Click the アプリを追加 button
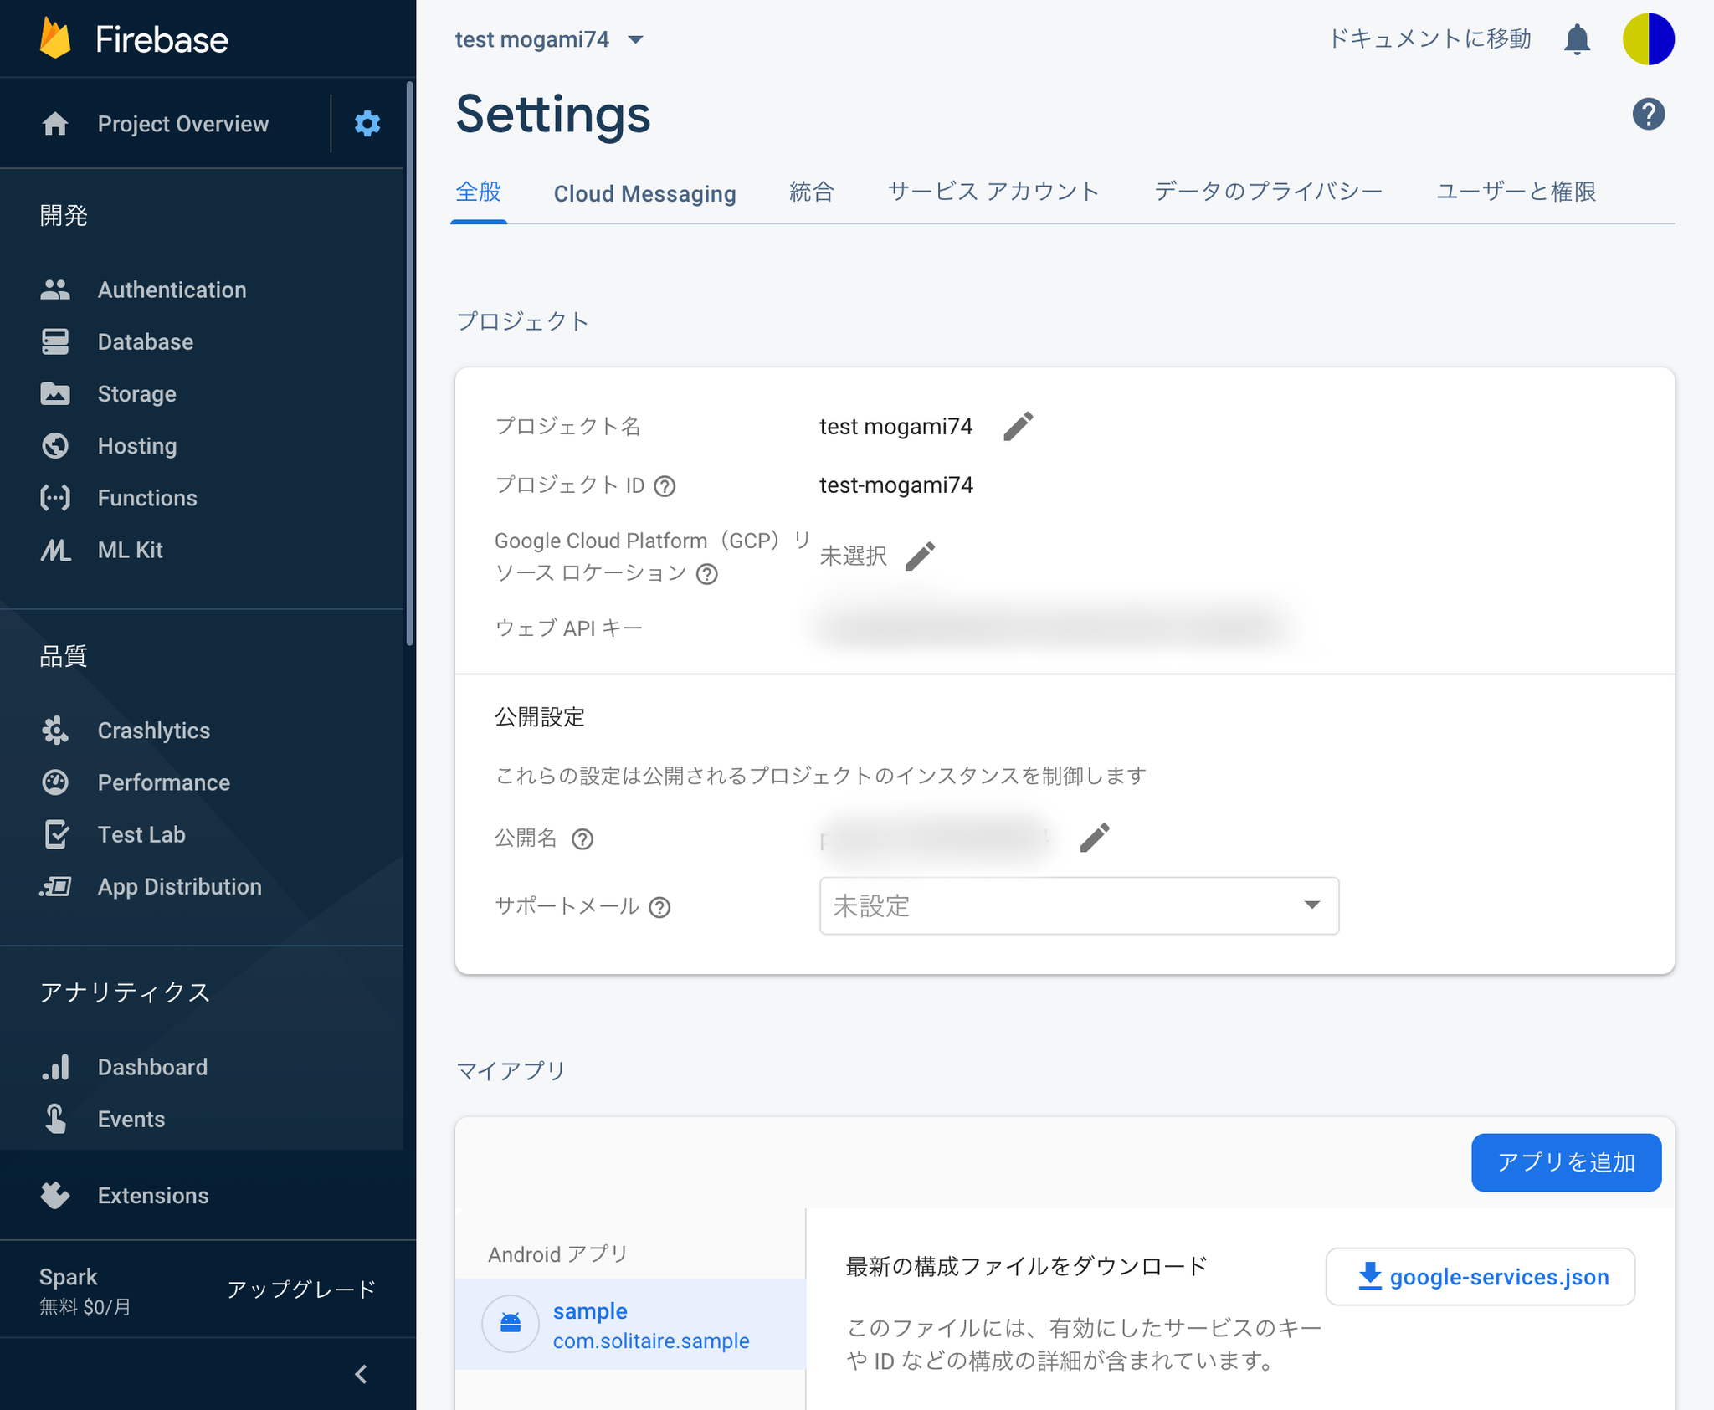 (1566, 1162)
